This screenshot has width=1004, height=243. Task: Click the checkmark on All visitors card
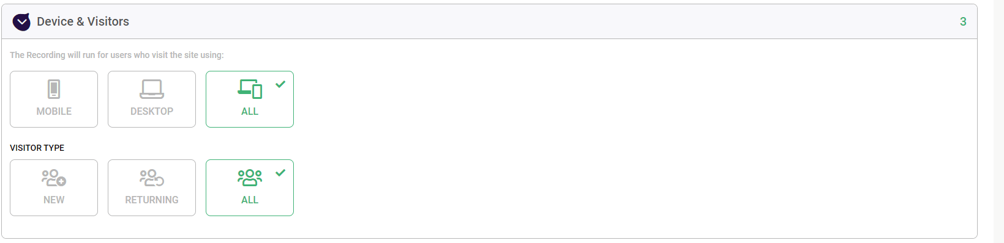[280, 173]
